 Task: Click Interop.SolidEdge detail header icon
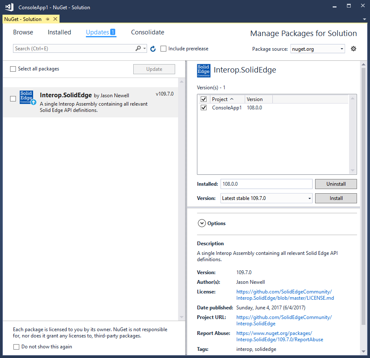(x=204, y=70)
